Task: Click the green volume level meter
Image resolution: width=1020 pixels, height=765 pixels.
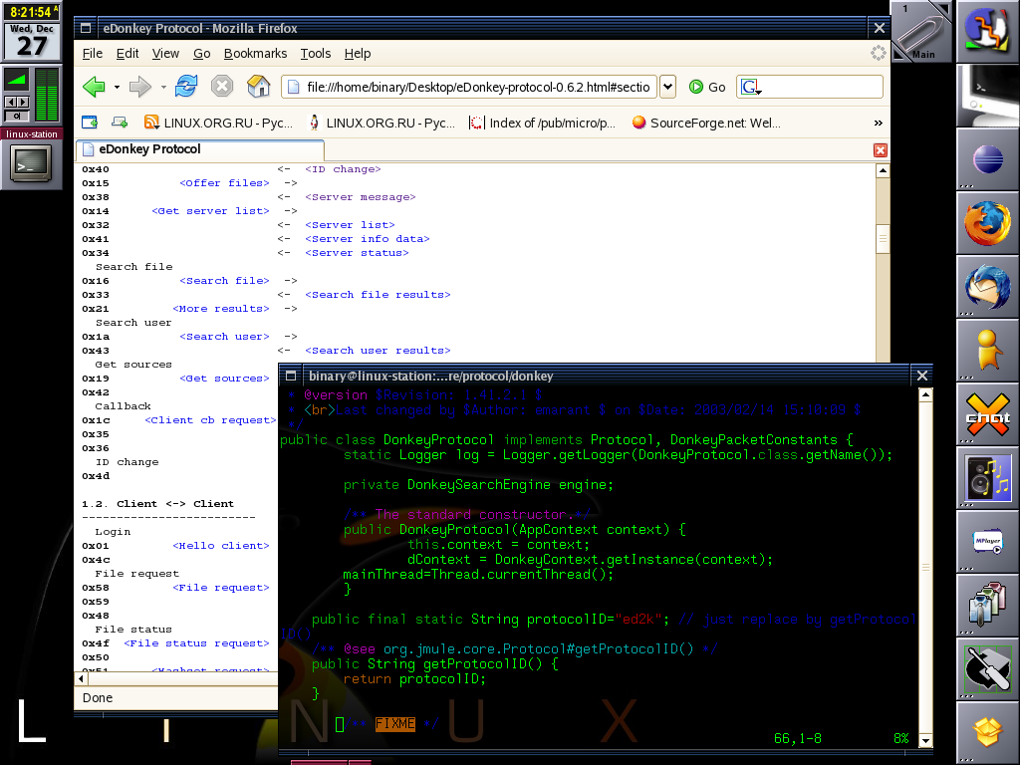Action: click(47, 95)
